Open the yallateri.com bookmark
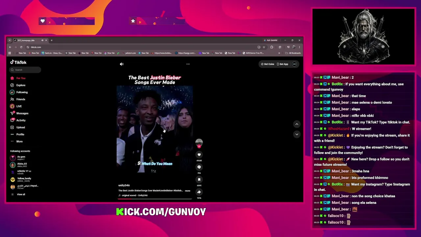 pos(129,53)
